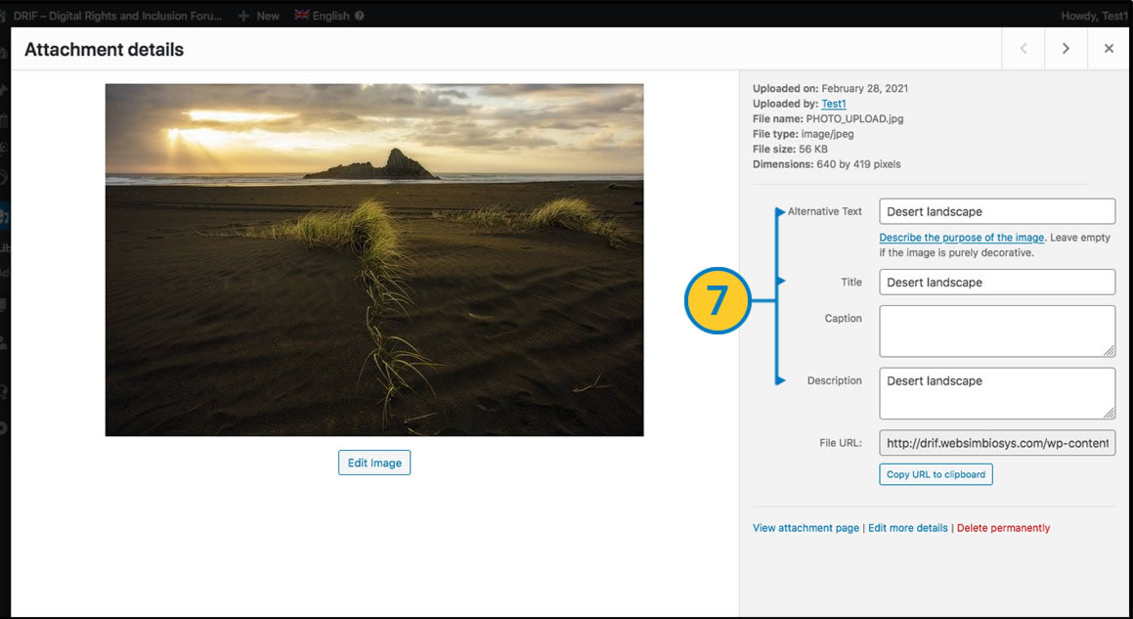Open the View attachment page link
This screenshot has width=1133, height=619.
pos(806,528)
